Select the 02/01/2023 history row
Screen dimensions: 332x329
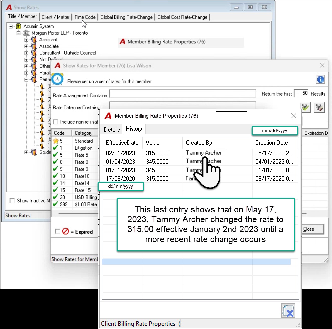pos(200,153)
